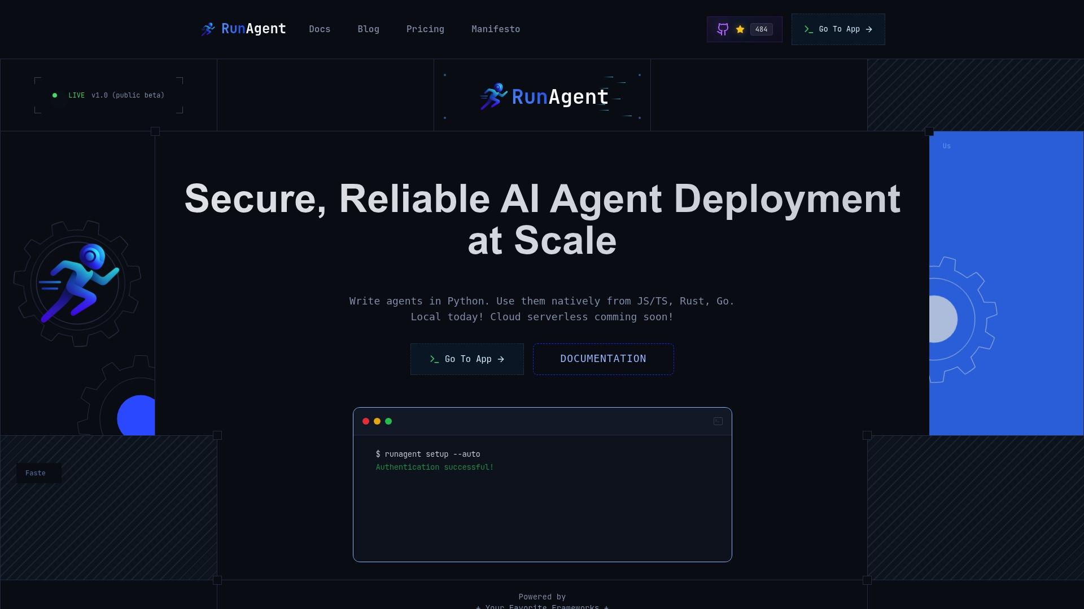Click the main headline text
This screenshot has width=1084, height=609.
tap(542, 219)
